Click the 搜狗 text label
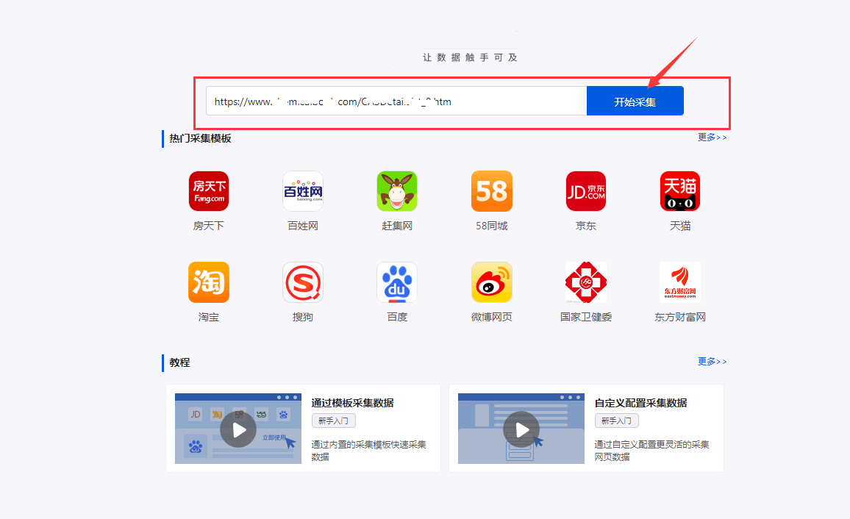The height and width of the screenshot is (519, 850). click(303, 317)
